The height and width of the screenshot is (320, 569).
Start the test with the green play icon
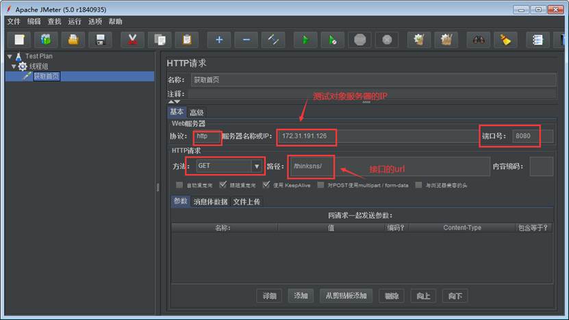[305, 40]
